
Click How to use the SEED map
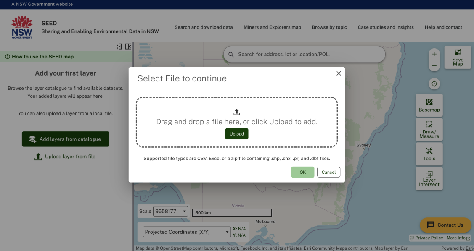pyautogui.click(x=42, y=56)
